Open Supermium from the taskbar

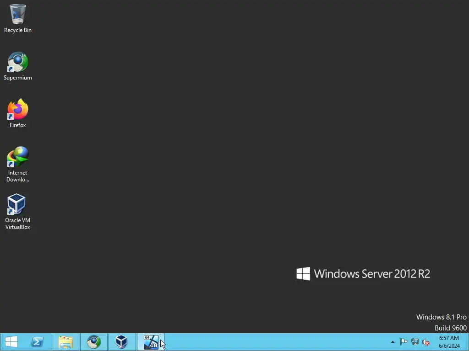click(x=93, y=342)
